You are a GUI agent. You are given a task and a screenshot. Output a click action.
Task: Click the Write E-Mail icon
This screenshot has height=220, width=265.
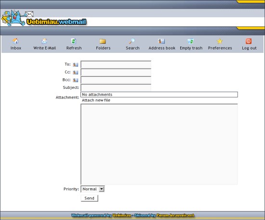tap(44, 41)
